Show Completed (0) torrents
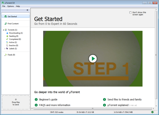Viewport: 159px width, 115px height. point(15,39)
